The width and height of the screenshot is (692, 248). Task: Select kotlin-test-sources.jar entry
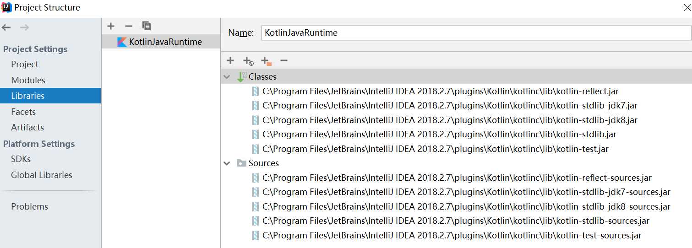tap(452, 236)
